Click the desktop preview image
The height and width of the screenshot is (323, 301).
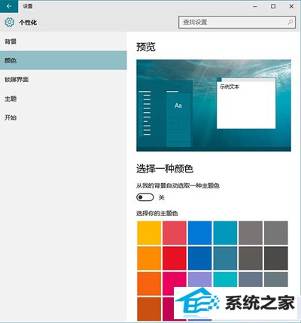tap(214, 105)
